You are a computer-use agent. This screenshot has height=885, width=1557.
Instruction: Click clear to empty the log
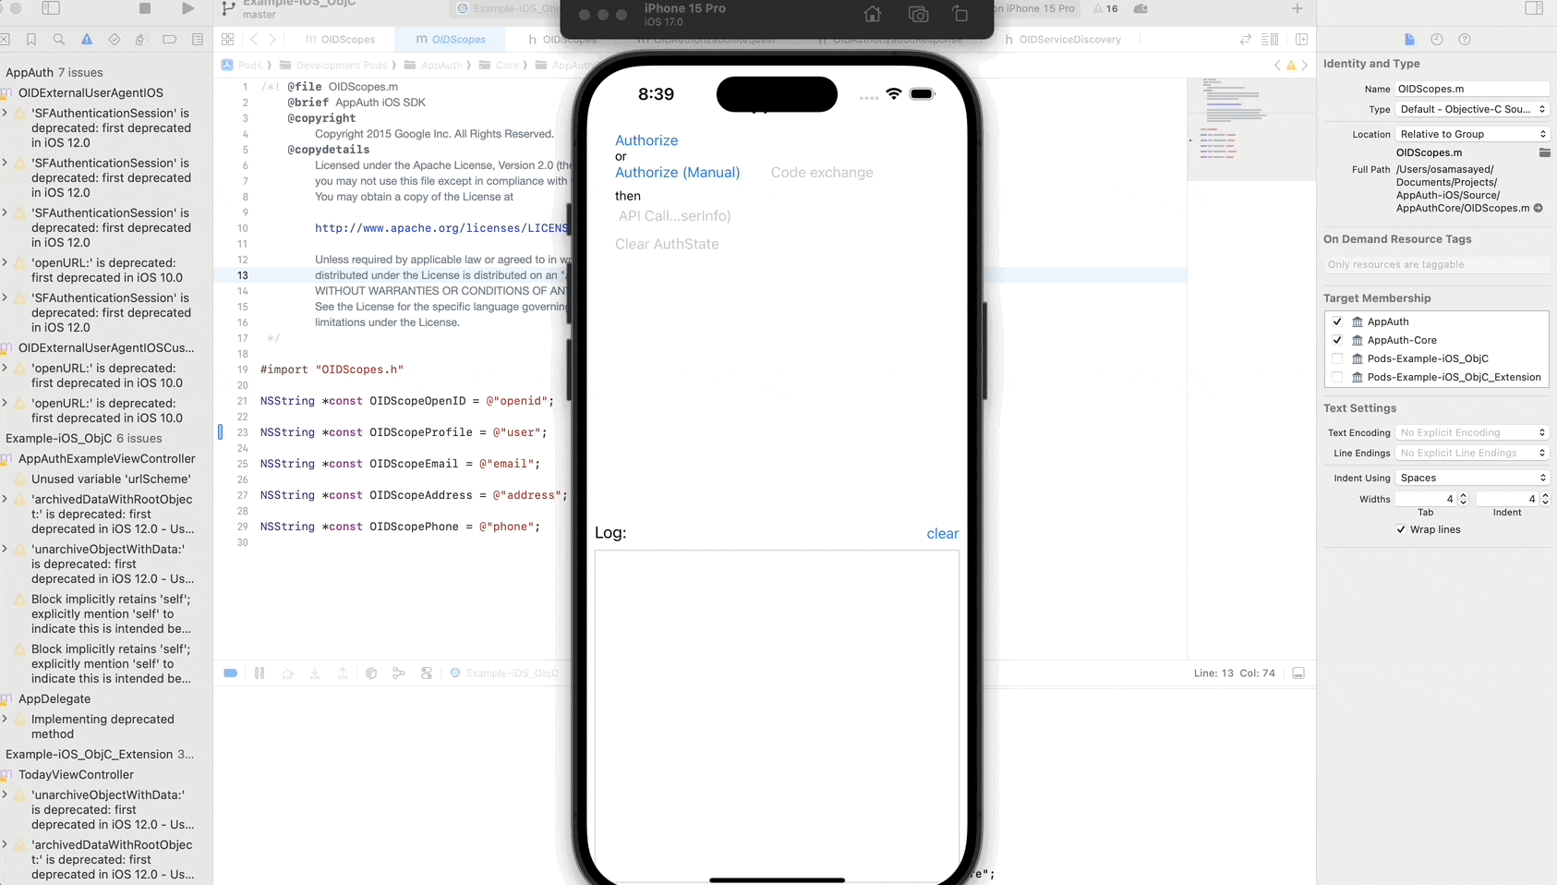[x=942, y=533]
